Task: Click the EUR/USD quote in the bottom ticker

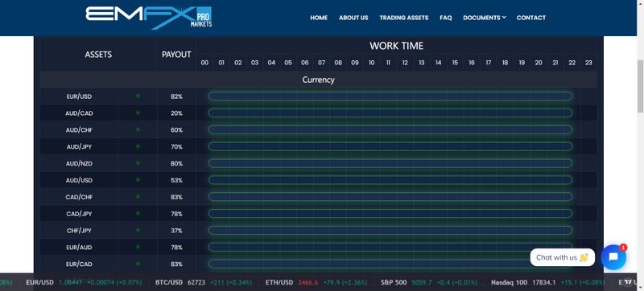Action: point(84,282)
